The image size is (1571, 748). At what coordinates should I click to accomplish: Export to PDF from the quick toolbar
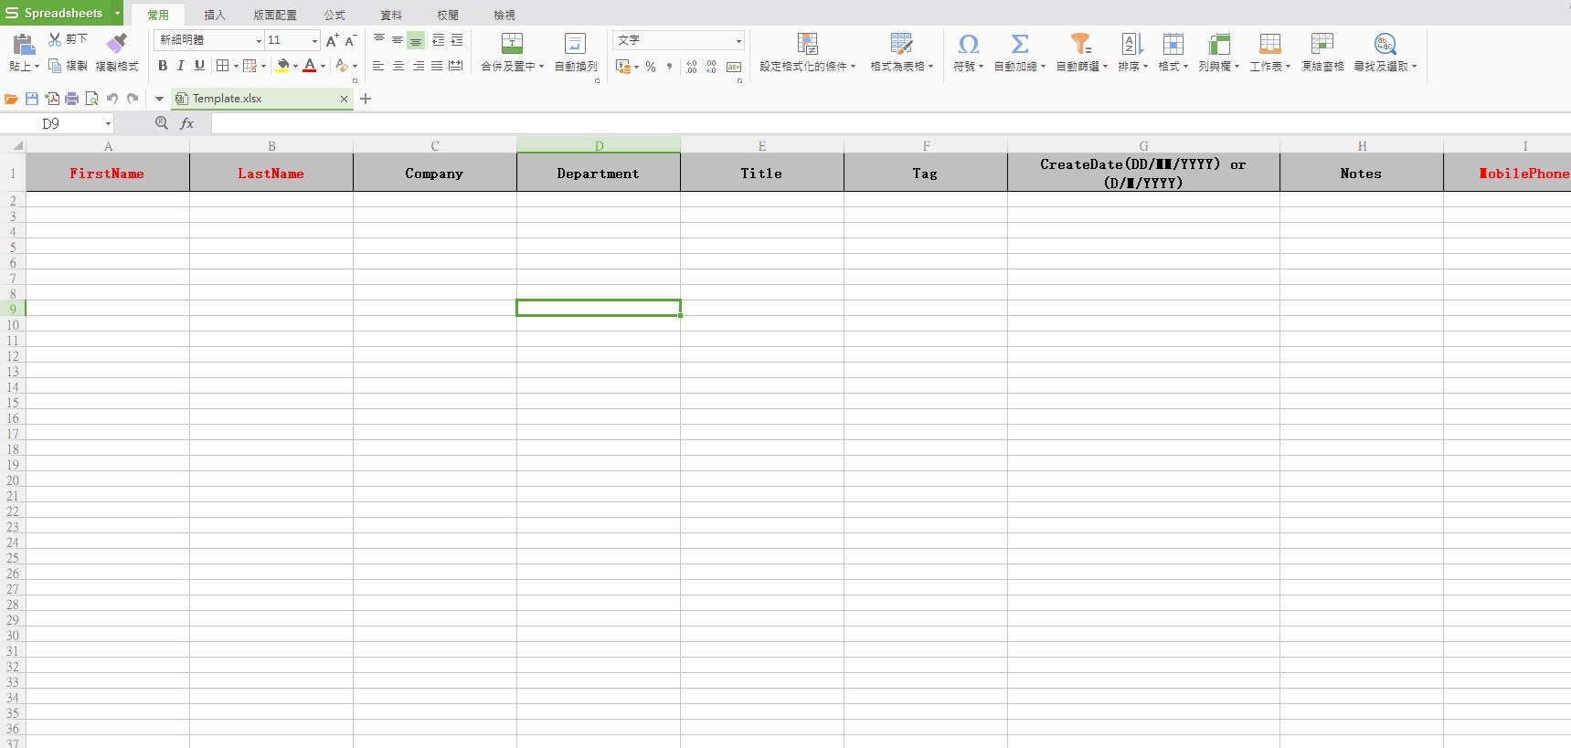pyautogui.click(x=52, y=99)
